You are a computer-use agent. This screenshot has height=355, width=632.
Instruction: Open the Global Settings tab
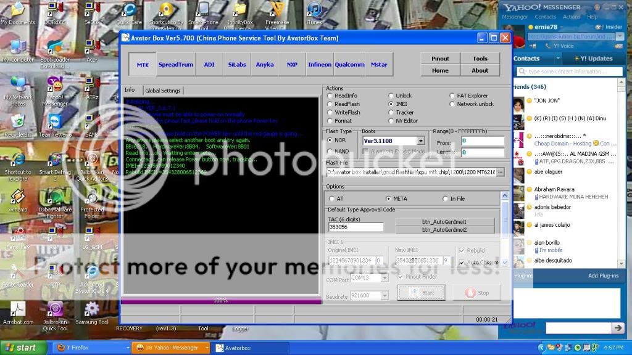[x=162, y=91]
